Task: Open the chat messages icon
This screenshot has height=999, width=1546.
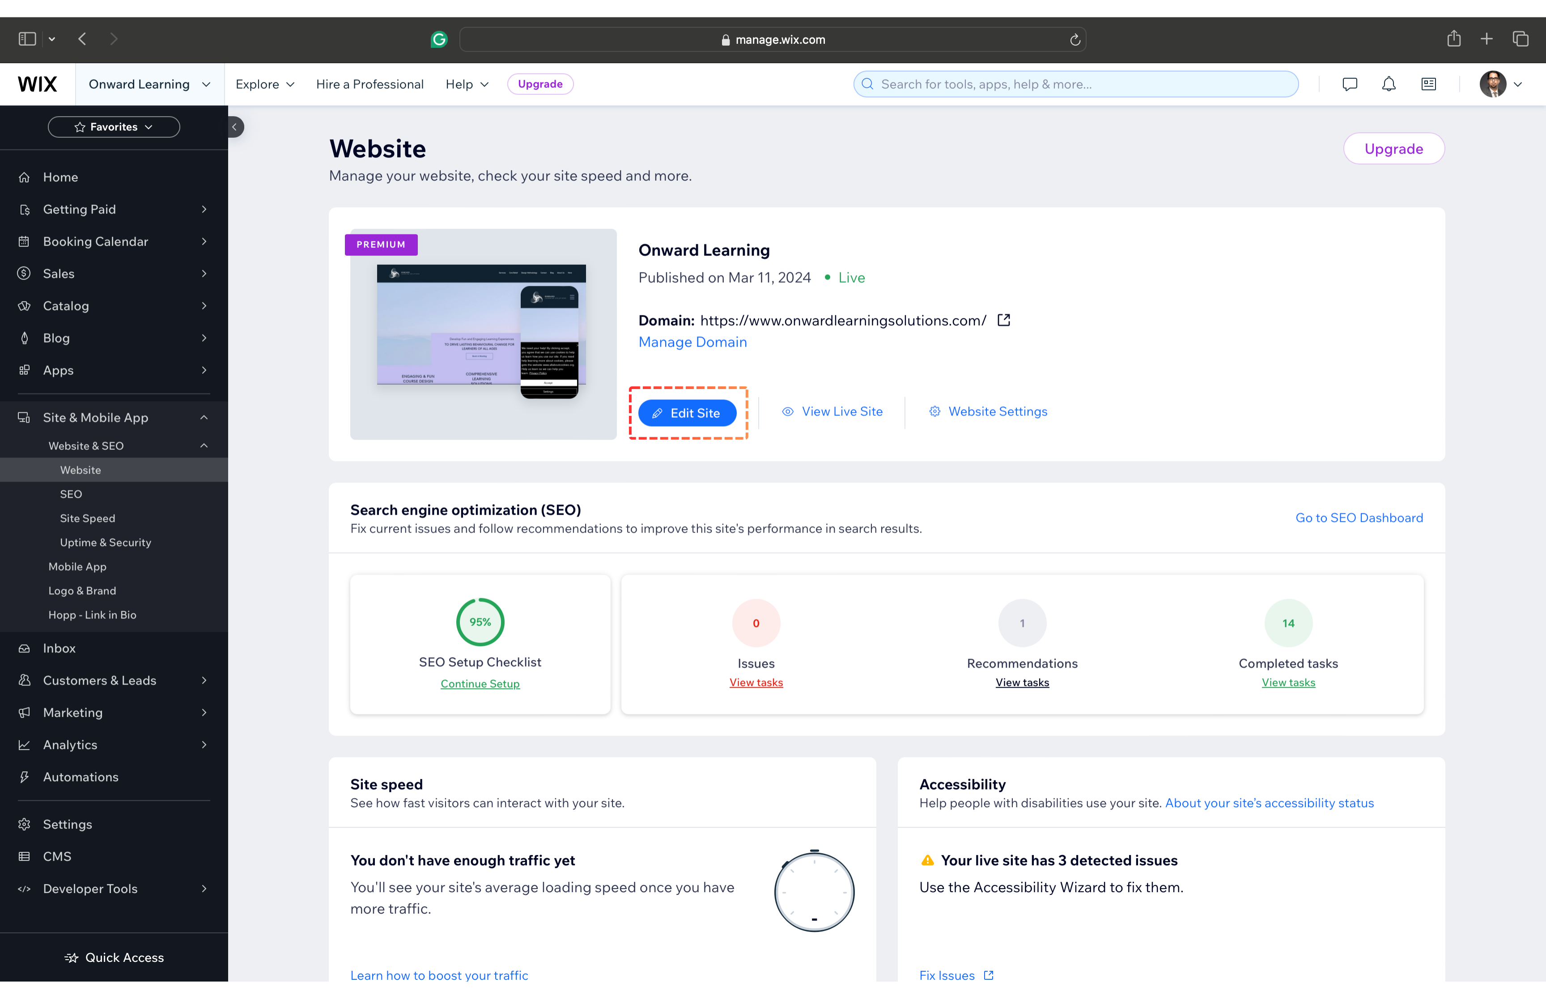Action: click(x=1350, y=85)
